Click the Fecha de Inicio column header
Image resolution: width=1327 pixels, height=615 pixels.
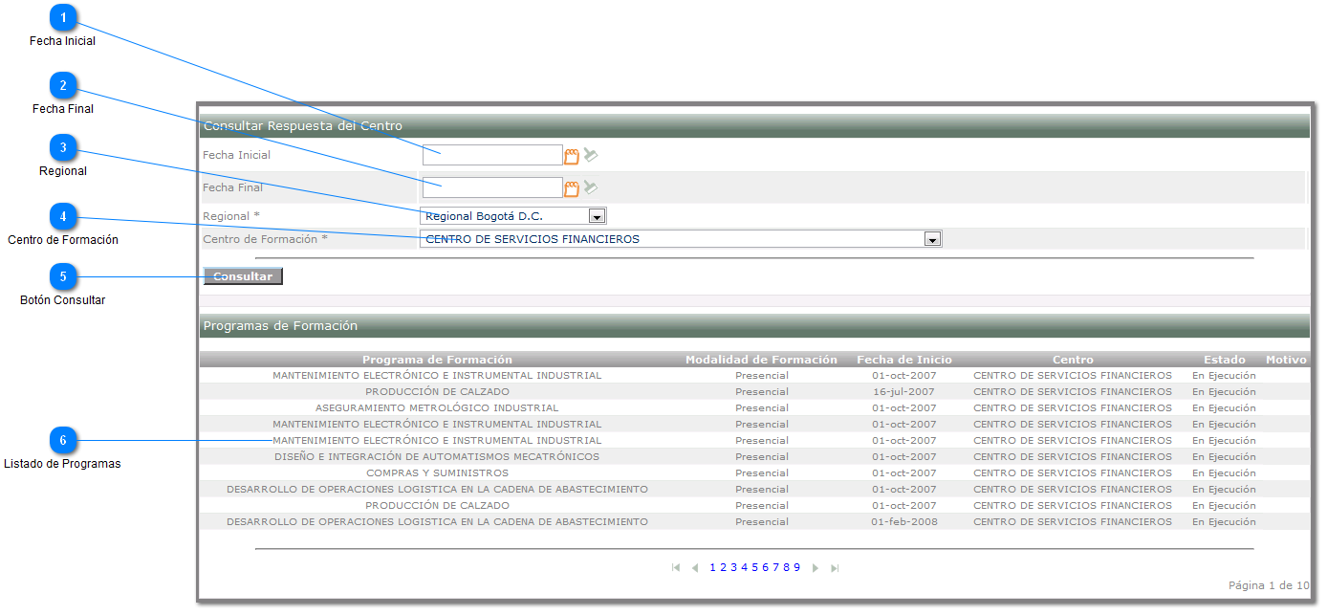tap(903, 360)
